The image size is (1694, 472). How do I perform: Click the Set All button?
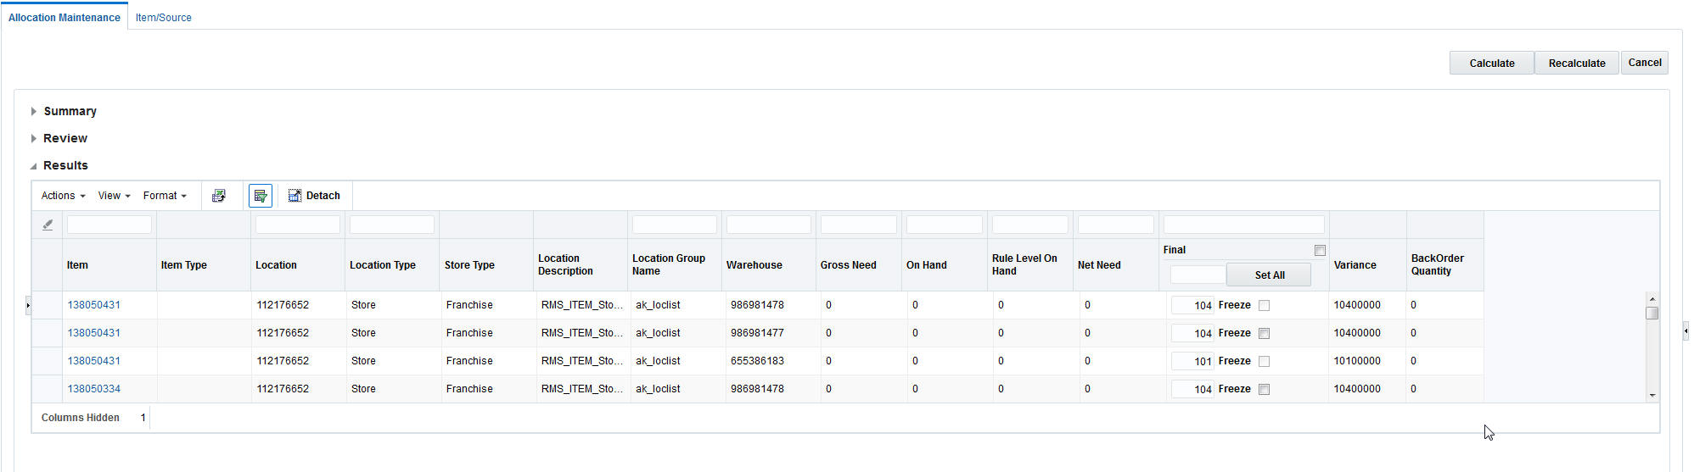1269,275
